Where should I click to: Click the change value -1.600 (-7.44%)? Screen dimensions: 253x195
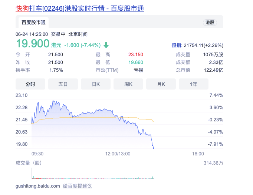click(82, 45)
